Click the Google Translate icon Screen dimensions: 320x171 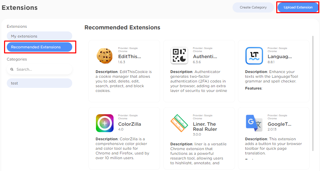click(x=254, y=123)
